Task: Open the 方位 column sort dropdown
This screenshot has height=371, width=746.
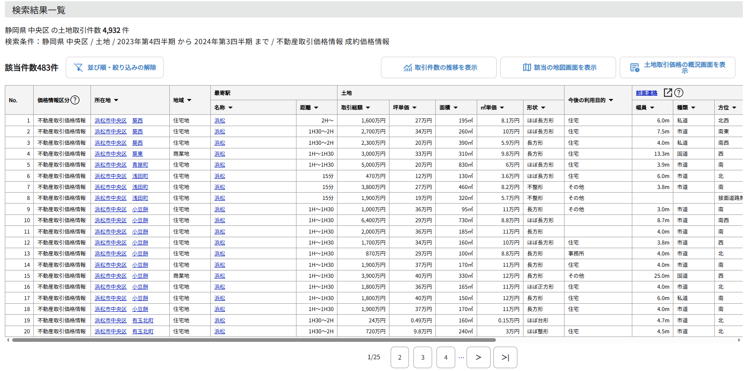Action: (734, 107)
